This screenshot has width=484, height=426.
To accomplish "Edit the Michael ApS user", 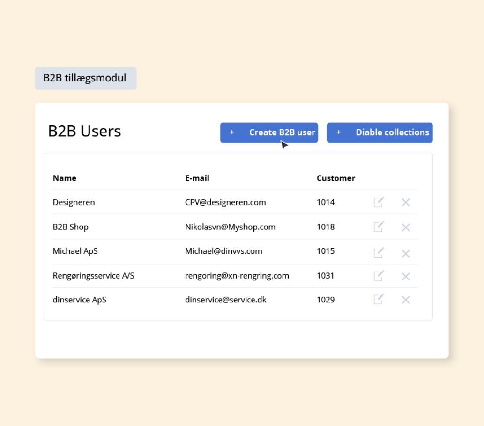I will coord(379,253).
